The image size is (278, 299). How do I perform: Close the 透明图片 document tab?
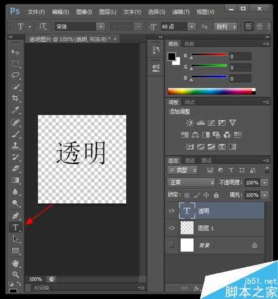(115, 39)
